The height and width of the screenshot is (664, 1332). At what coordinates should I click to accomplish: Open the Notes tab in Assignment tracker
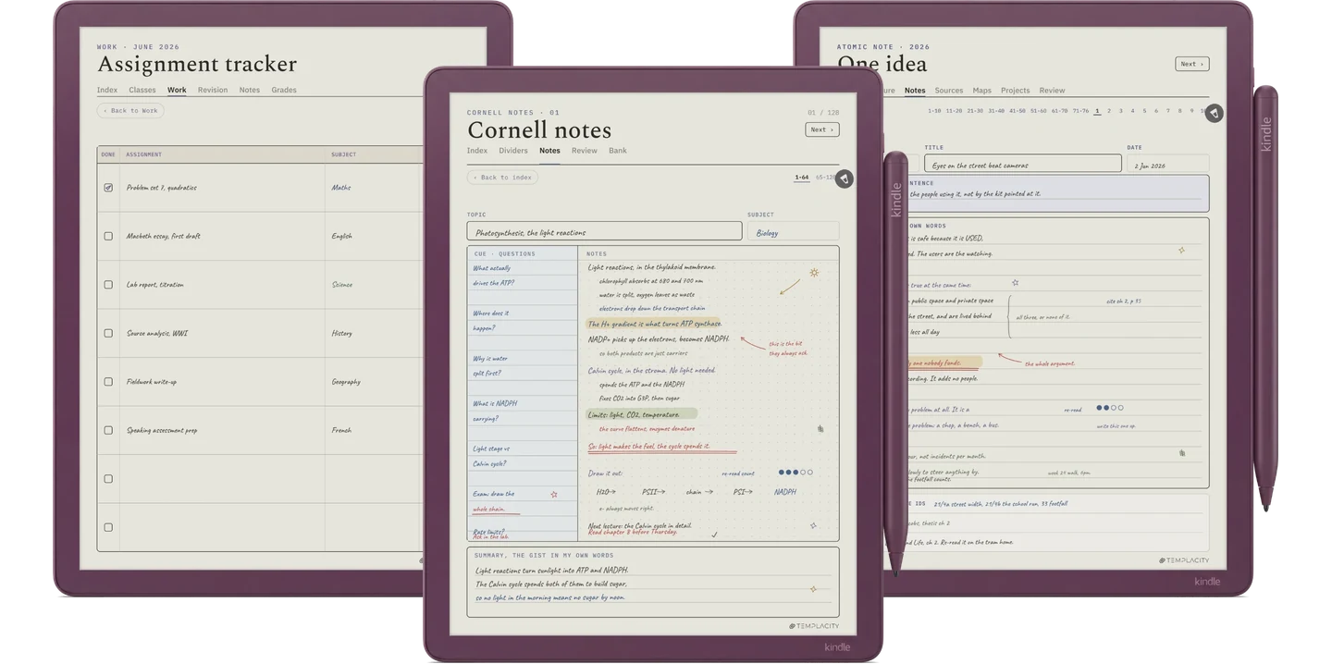(250, 91)
